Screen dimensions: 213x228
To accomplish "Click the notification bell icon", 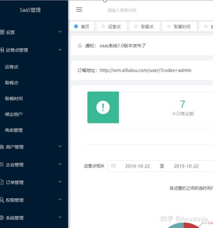I will click(x=80, y=46).
